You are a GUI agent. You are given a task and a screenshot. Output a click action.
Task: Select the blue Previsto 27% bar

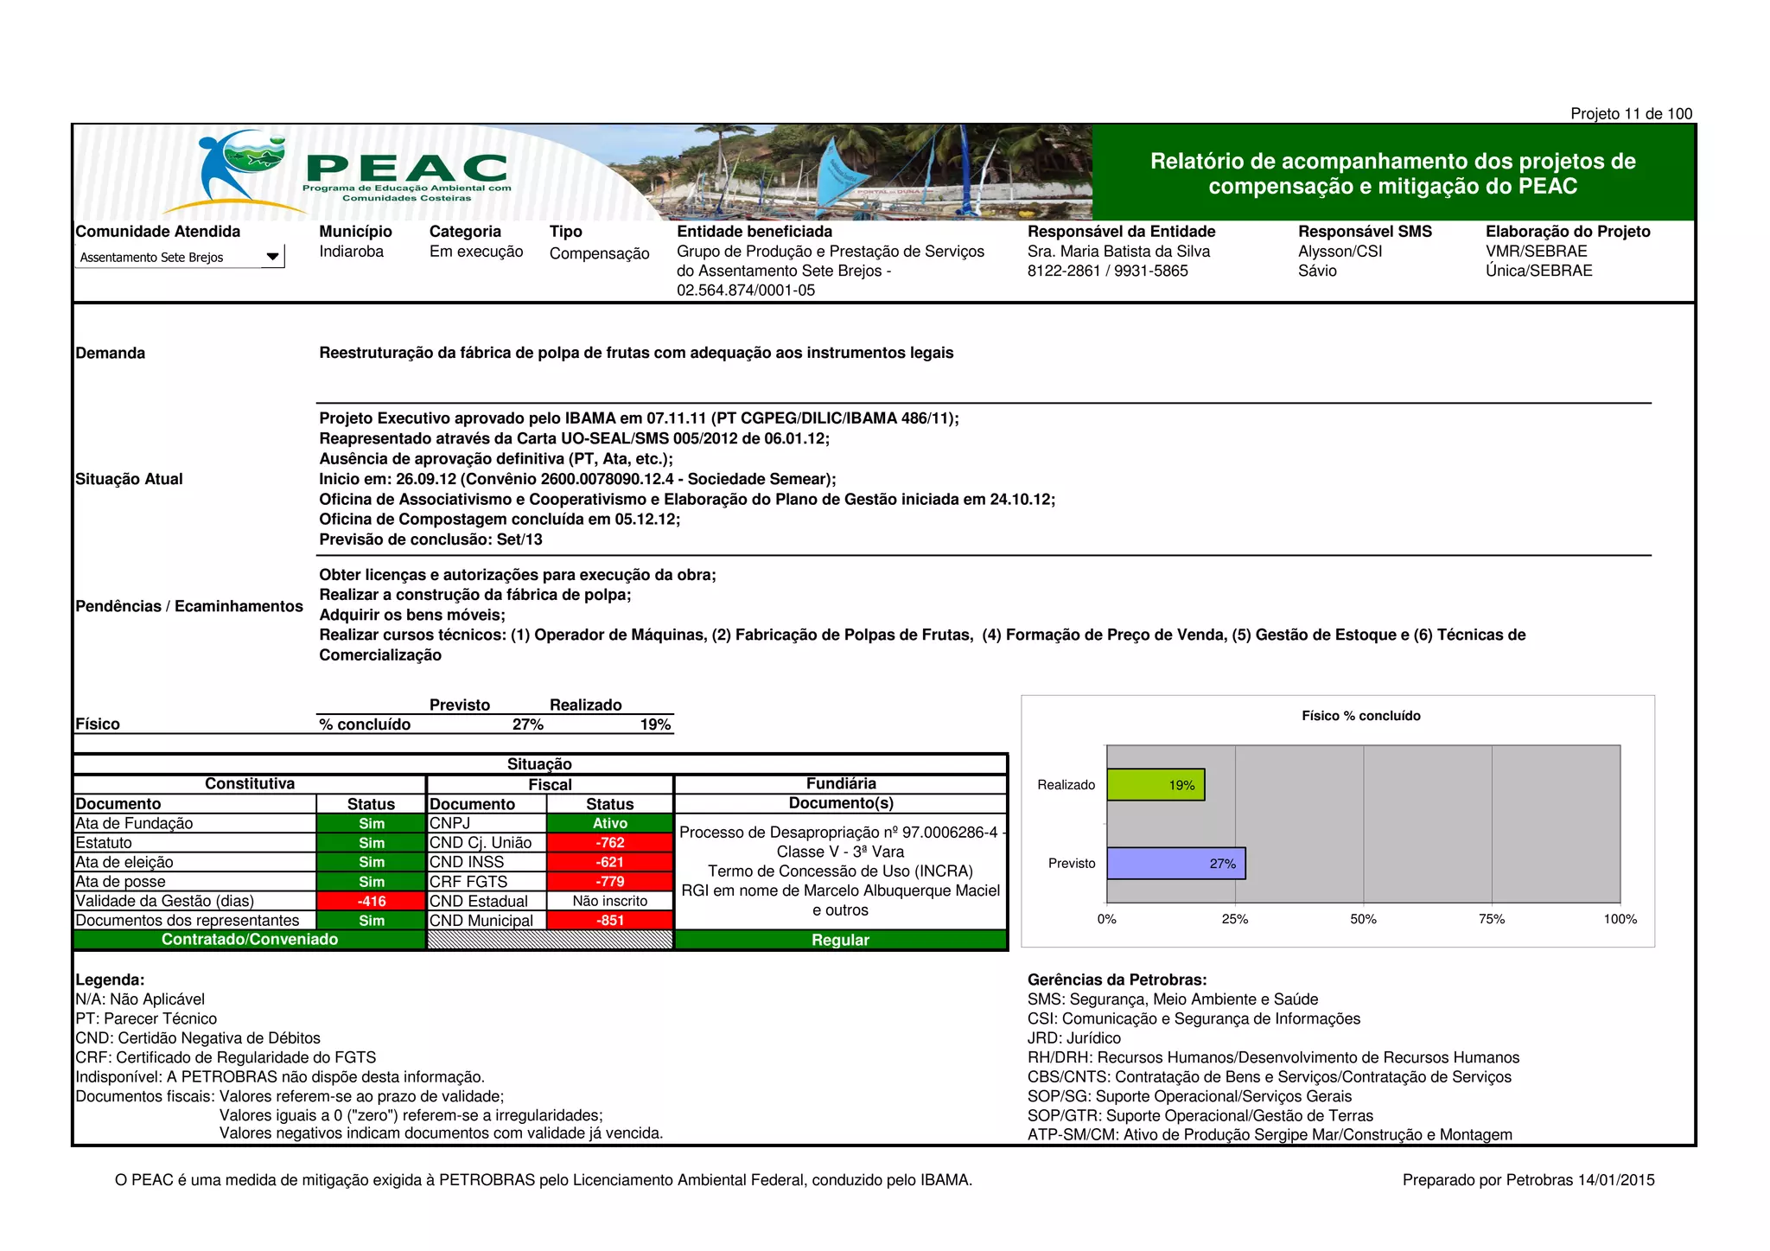[1175, 863]
